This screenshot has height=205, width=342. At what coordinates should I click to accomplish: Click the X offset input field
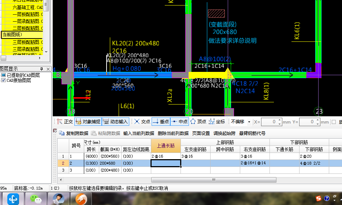point(269,122)
